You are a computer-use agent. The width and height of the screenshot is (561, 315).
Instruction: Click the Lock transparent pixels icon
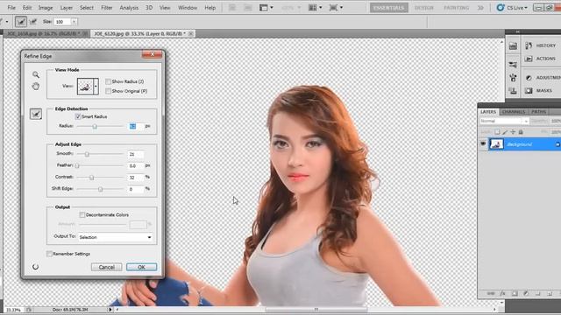(x=497, y=132)
